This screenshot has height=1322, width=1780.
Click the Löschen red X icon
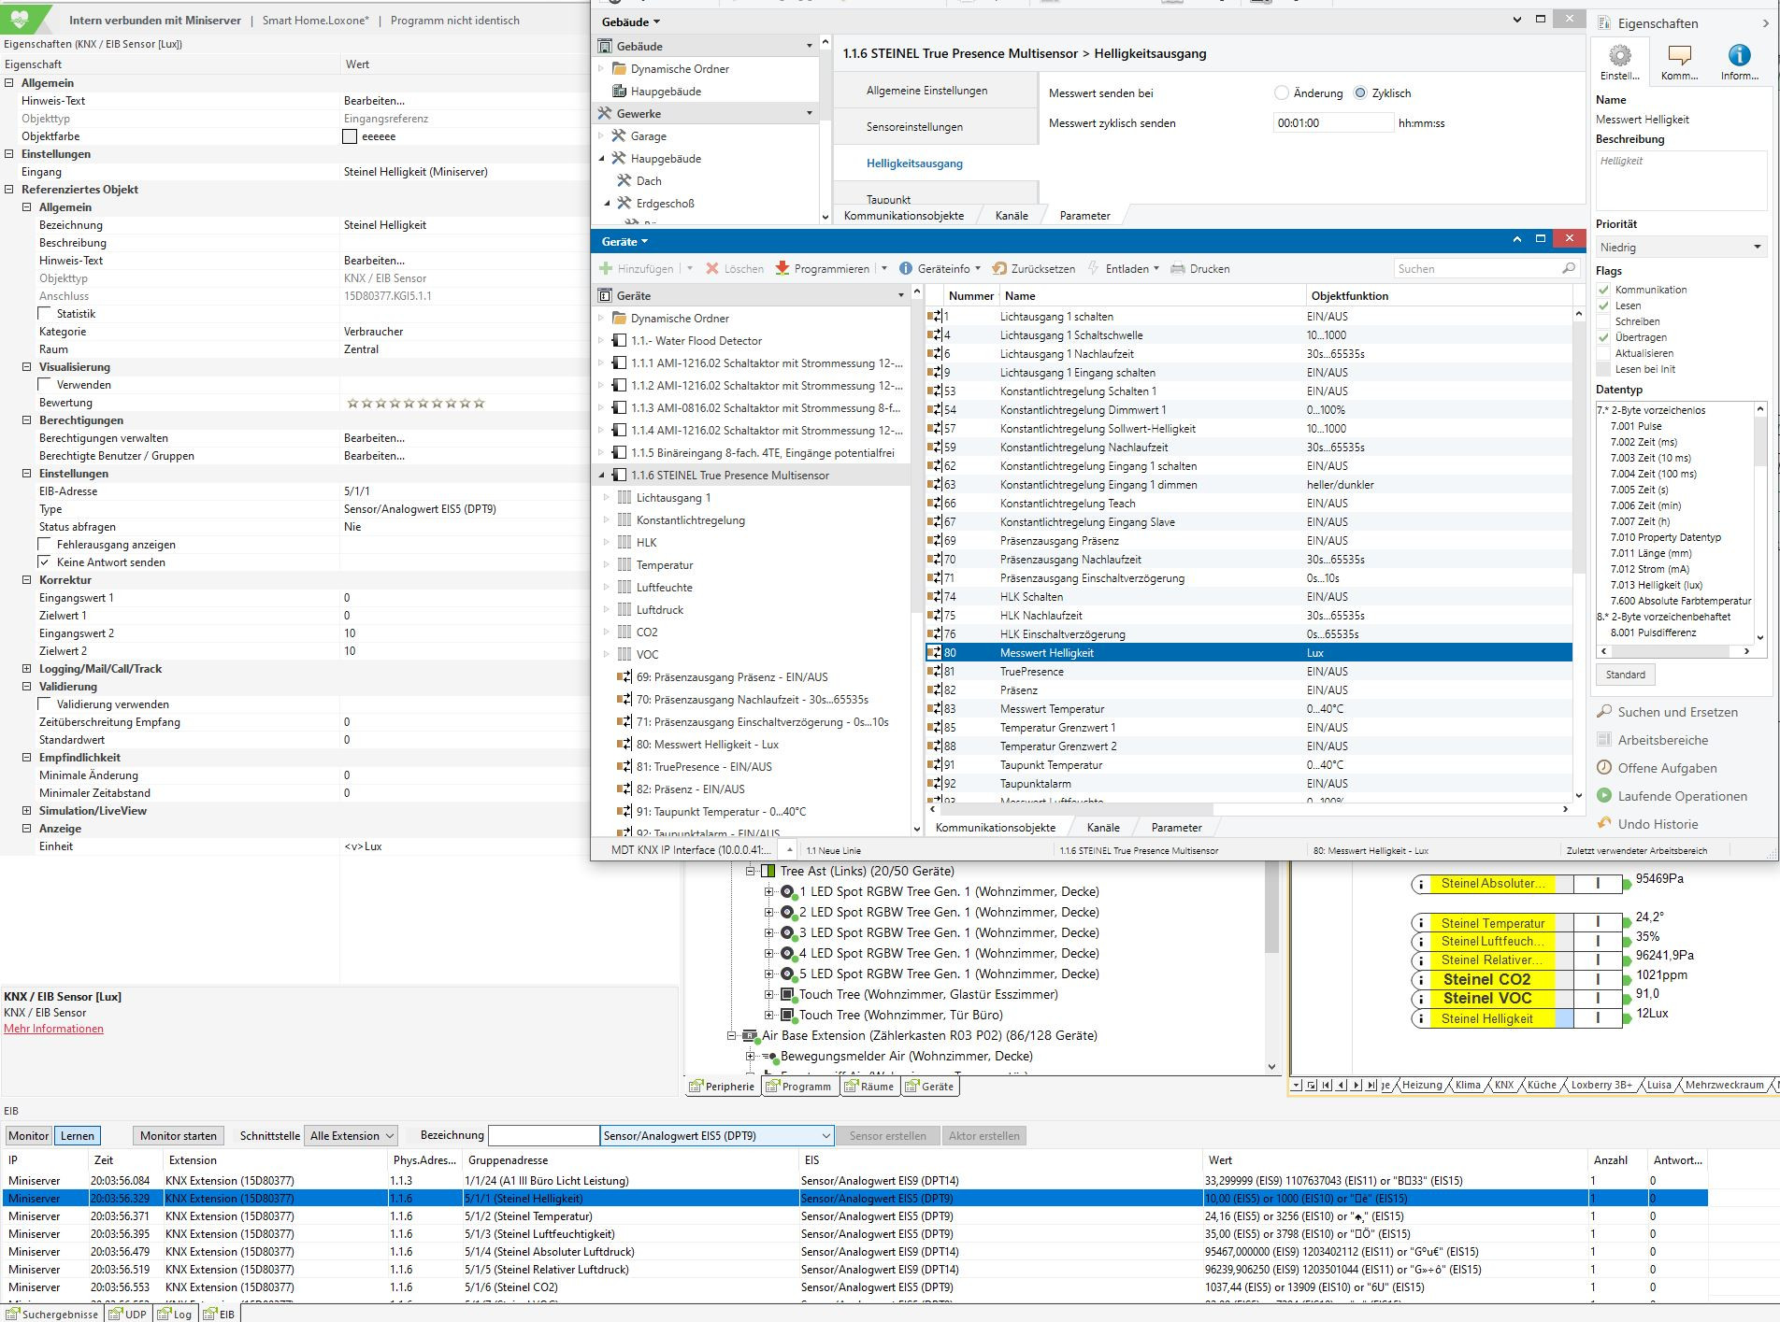pos(712,269)
